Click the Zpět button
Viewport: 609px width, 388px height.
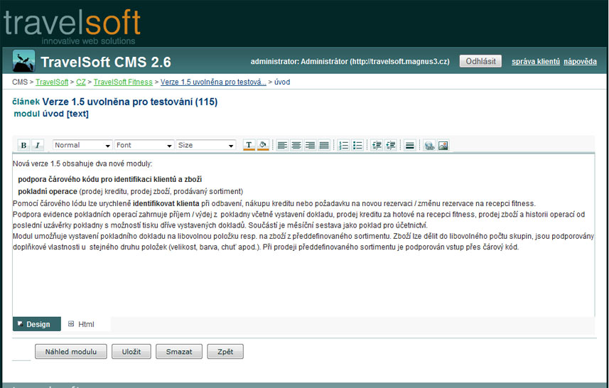pos(225,352)
